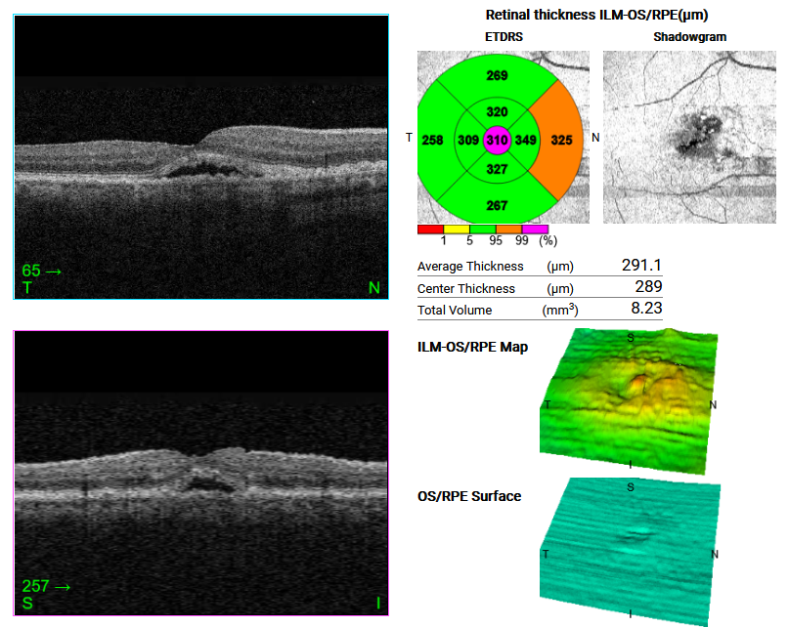
Task: Select the outer inferior sector value 267
Action: (497, 206)
